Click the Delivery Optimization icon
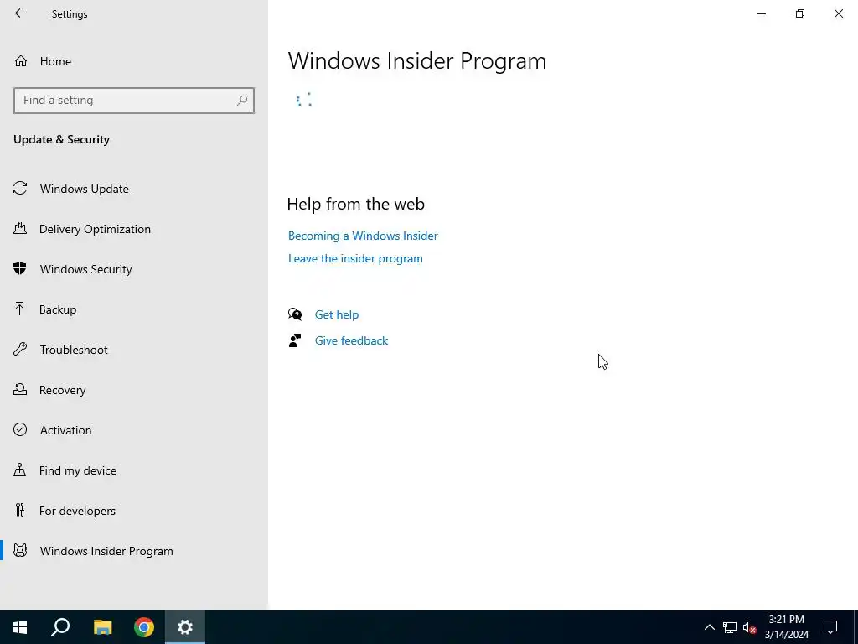 (20, 228)
